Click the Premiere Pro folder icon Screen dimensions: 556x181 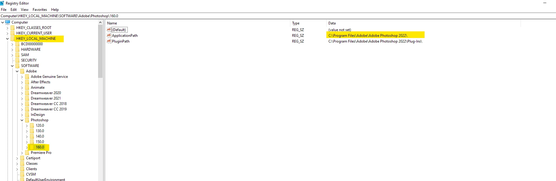(x=27, y=153)
